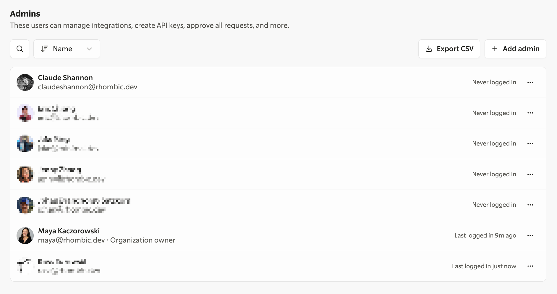
Task: Open the search admins magnifier button
Action: [x=20, y=49]
